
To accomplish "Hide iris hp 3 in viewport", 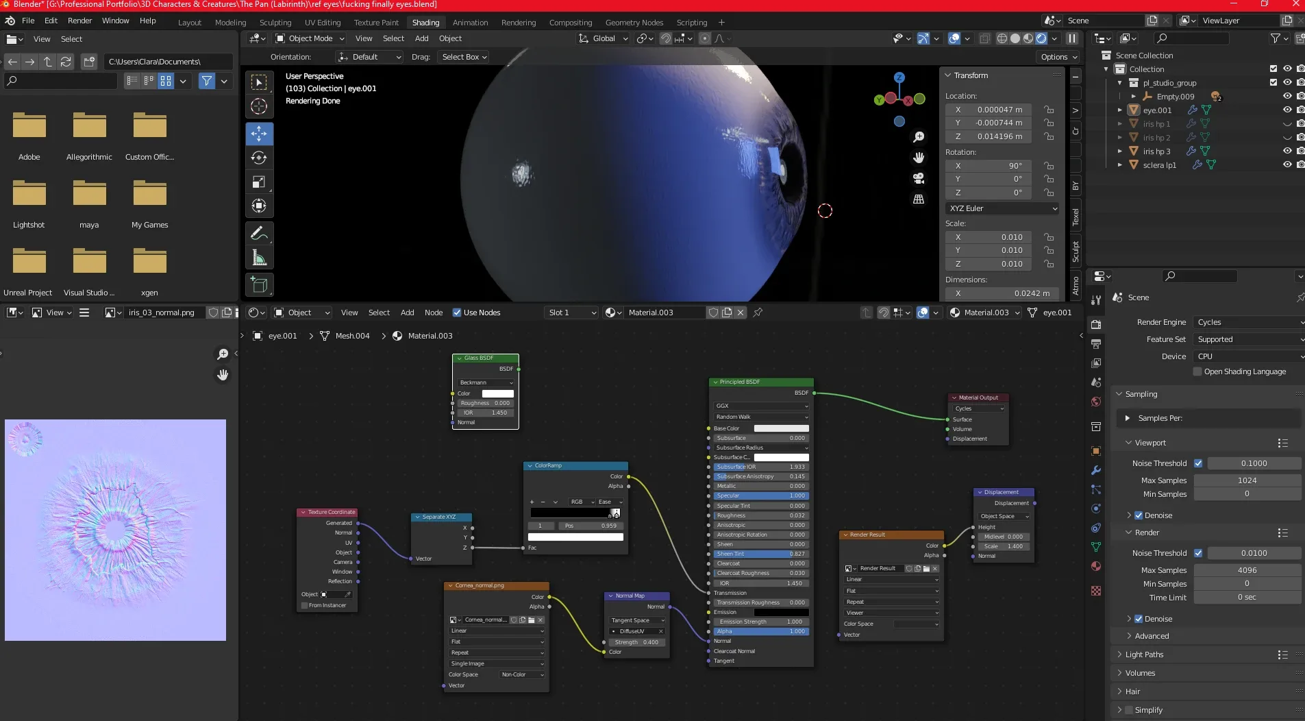I will point(1287,151).
